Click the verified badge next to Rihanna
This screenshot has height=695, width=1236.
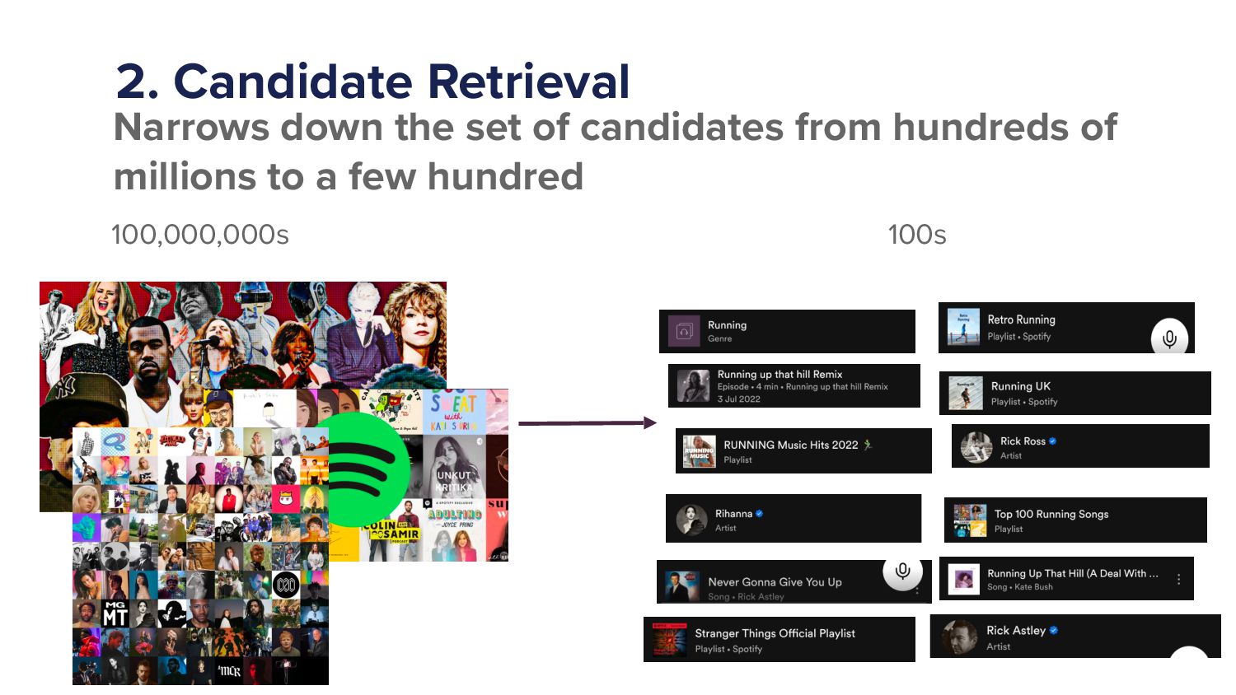click(759, 514)
